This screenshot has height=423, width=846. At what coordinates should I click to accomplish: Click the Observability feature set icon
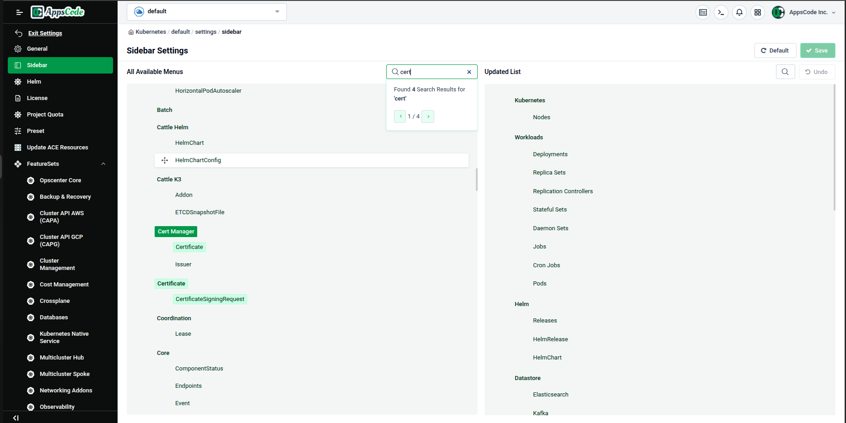click(31, 407)
